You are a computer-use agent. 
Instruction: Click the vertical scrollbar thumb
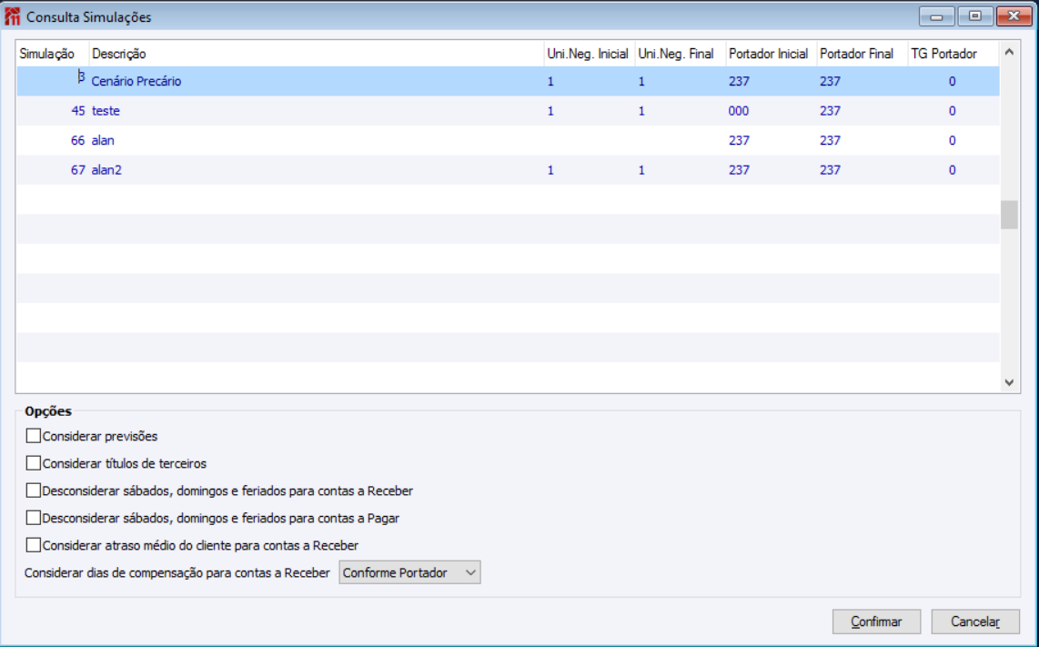(1009, 215)
